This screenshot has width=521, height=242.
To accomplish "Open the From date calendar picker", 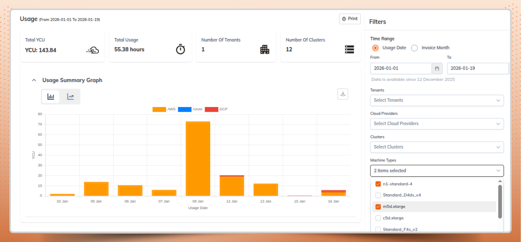I will point(437,68).
